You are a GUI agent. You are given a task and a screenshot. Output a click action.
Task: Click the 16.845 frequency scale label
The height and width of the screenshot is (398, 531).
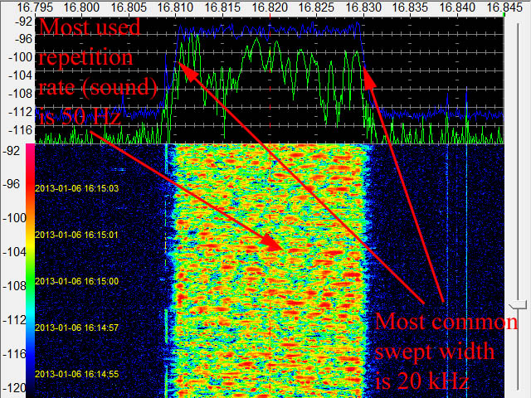point(505,7)
